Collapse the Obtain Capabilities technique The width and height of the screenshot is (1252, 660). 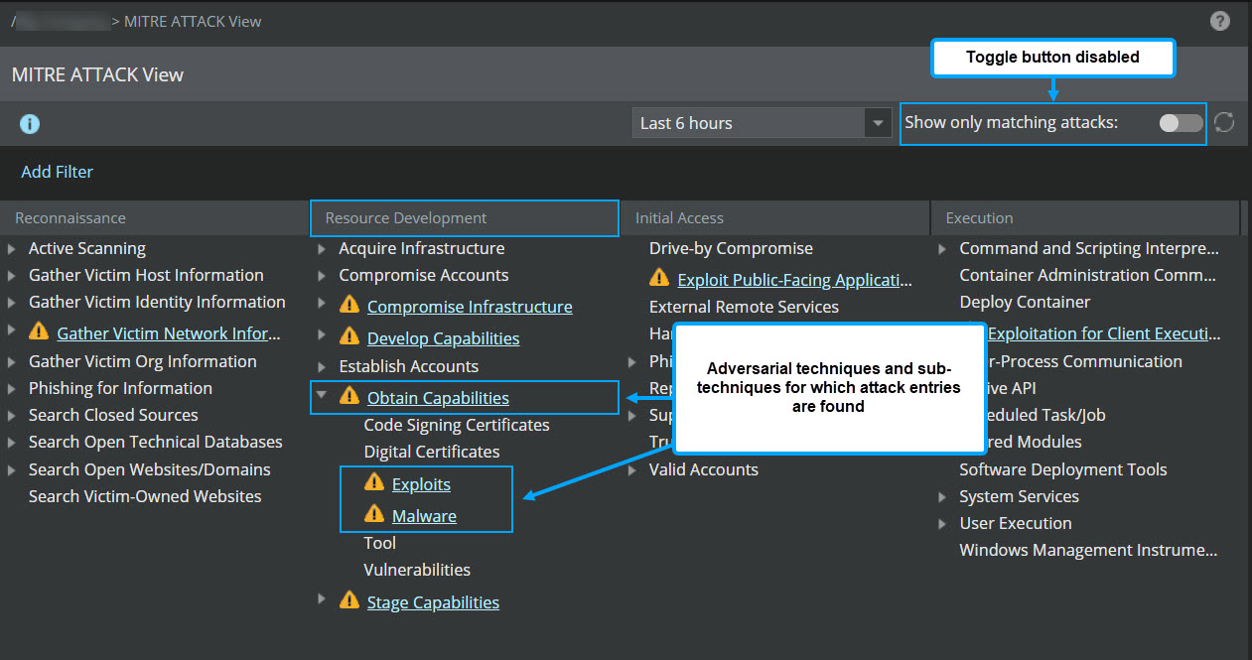pos(322,395)
